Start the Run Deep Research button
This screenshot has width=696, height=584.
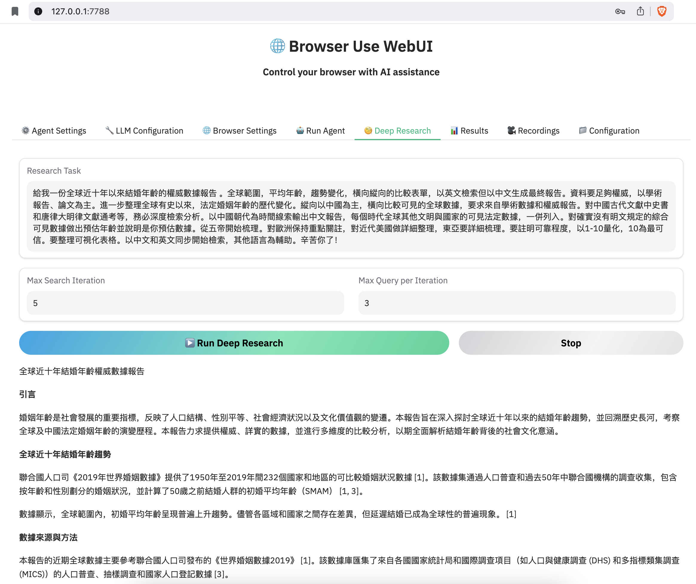coord(234,343)
